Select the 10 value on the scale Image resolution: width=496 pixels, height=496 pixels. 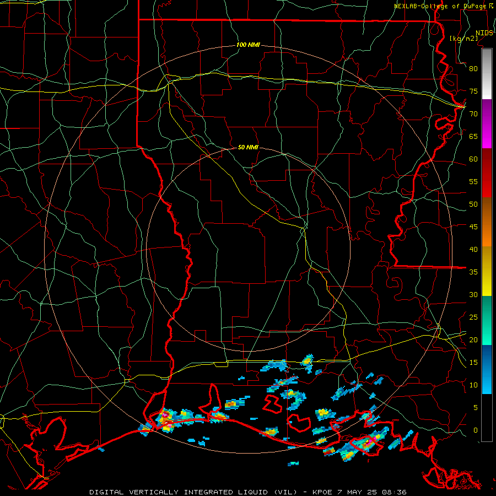(x=473, y=385)
